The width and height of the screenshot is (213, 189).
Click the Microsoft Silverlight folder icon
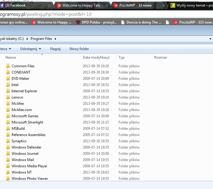click(8, 122)
